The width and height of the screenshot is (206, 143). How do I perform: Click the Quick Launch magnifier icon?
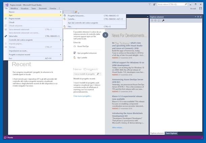click(x=186, y=4)
